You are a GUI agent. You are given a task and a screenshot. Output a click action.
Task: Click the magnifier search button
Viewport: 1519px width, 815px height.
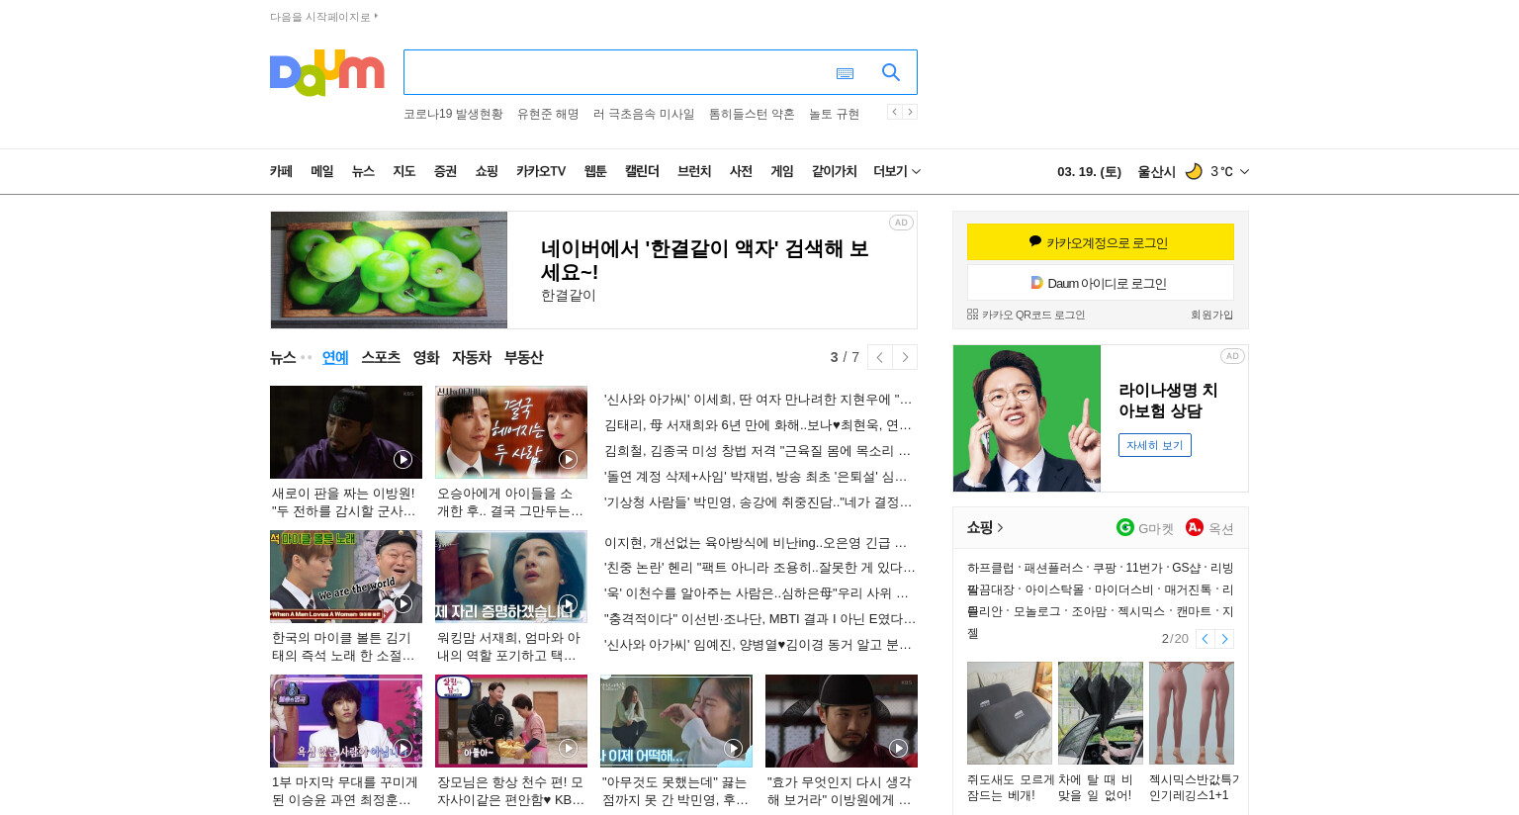[x=891, y=72]
